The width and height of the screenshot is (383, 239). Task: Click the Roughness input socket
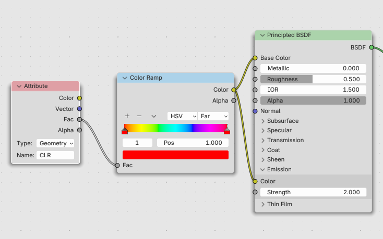(255, 79)
